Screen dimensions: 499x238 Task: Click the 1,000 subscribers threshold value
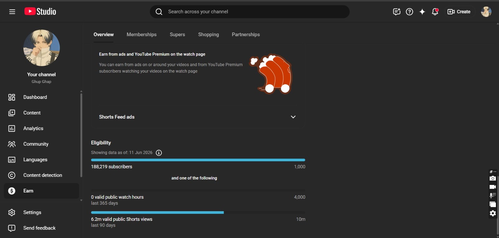point(300,167)
